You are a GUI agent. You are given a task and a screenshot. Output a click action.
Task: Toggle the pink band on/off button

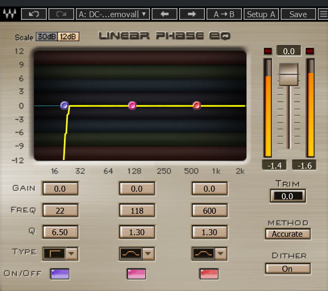[137, 274]
